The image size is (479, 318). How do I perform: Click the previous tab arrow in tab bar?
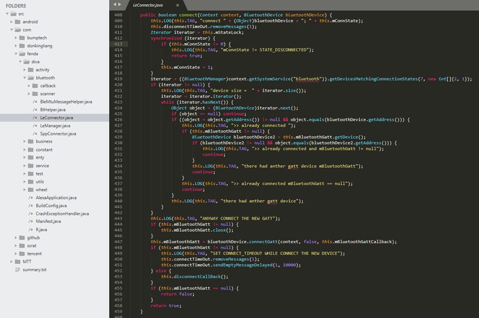tap(116, 5)
